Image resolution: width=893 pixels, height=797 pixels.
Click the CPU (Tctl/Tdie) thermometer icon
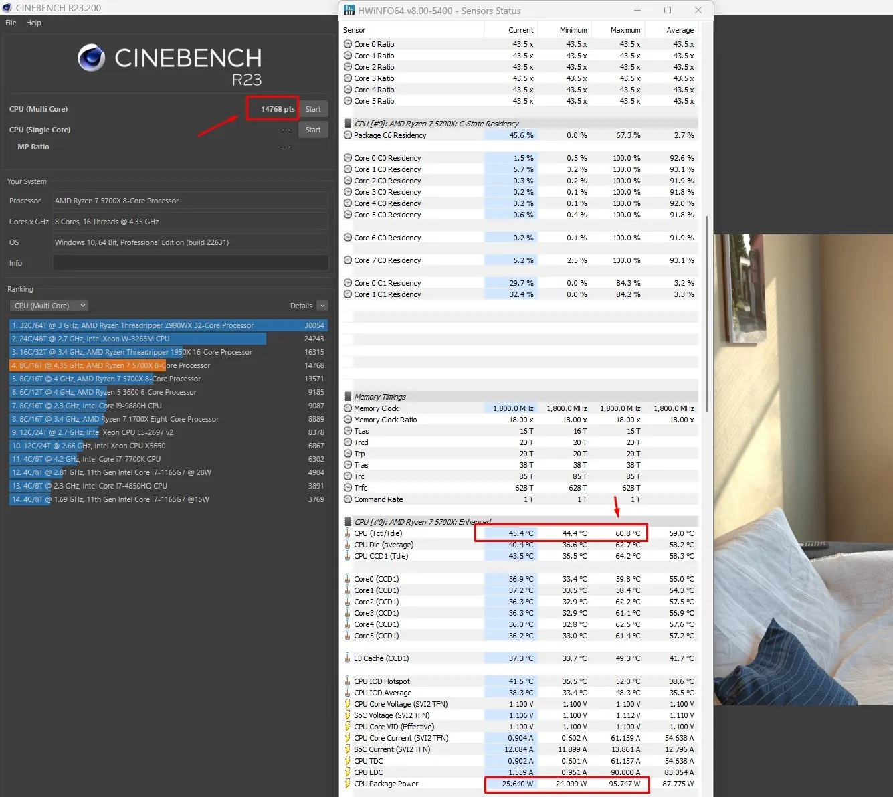[348, 533]
